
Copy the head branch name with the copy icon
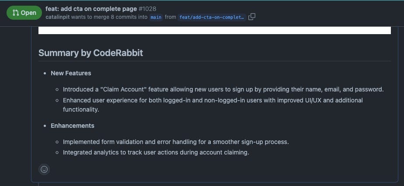click(x=252, y=17)
